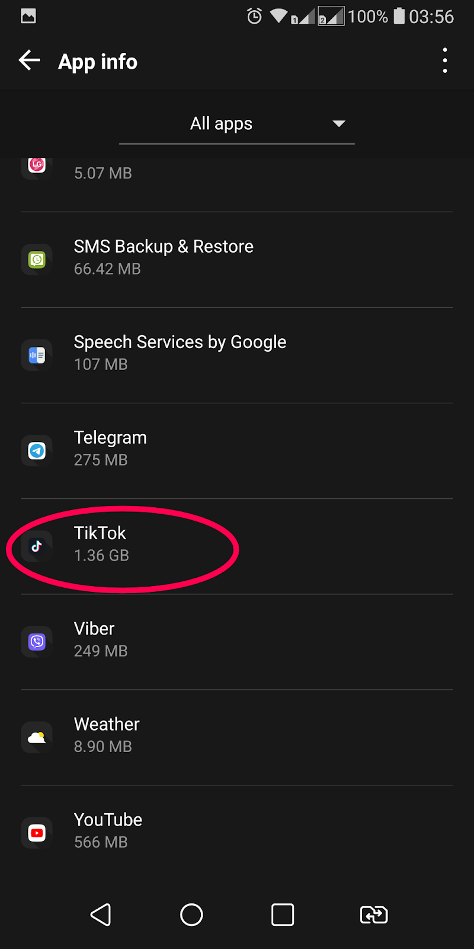Screen dimensions: 474x949
Task: Open TikTok 1.36 GB app entry
Action: (237, 544)
